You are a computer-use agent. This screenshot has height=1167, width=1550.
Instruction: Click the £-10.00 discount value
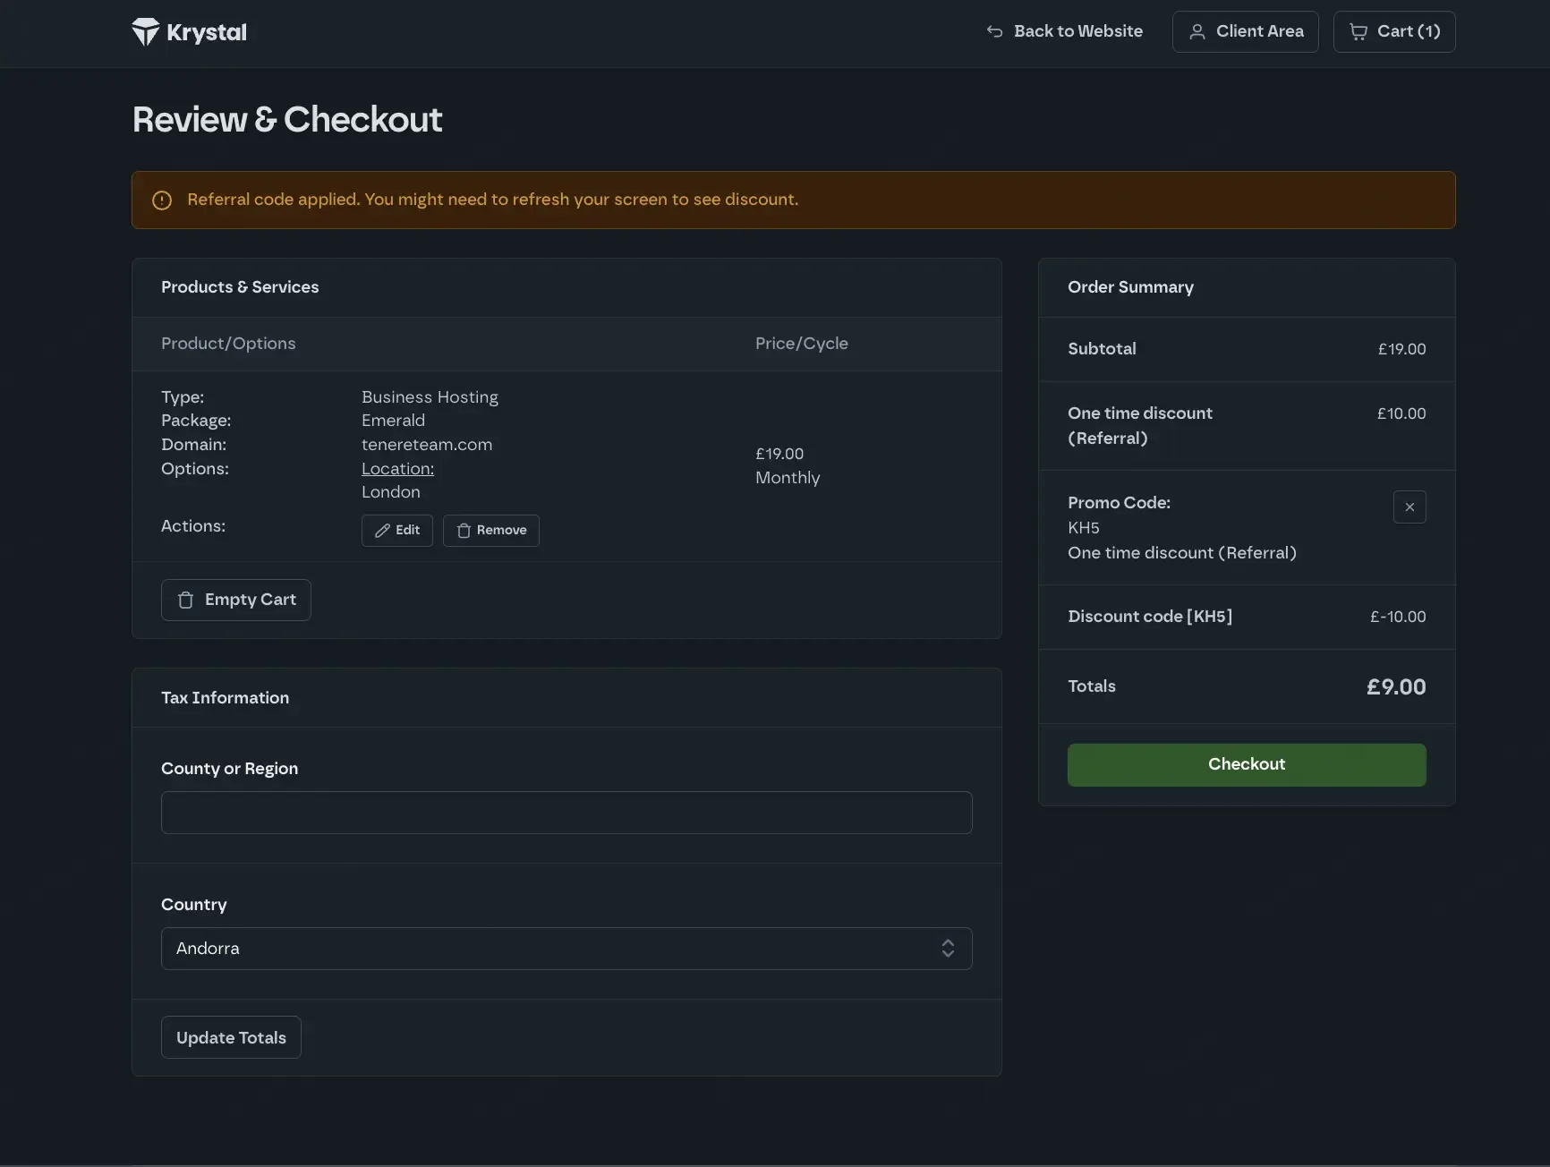(1397, 617)
